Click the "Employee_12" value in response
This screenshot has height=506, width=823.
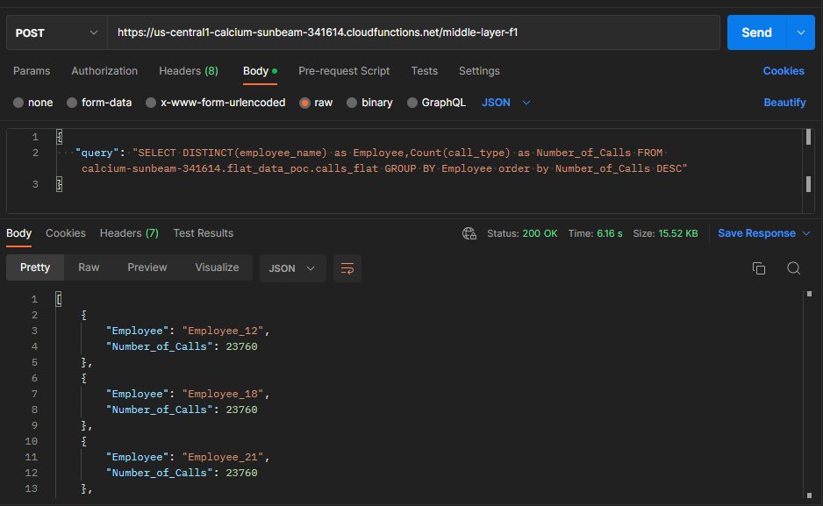[223, 331]
